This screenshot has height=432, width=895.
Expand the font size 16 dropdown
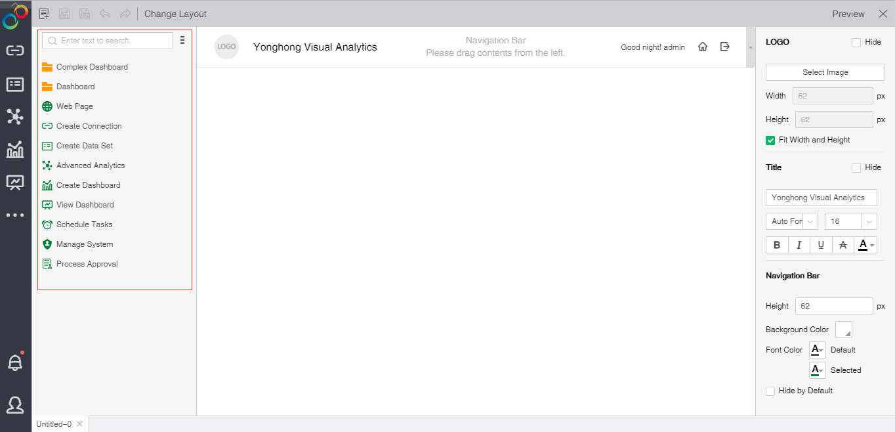tap(850, 221)
